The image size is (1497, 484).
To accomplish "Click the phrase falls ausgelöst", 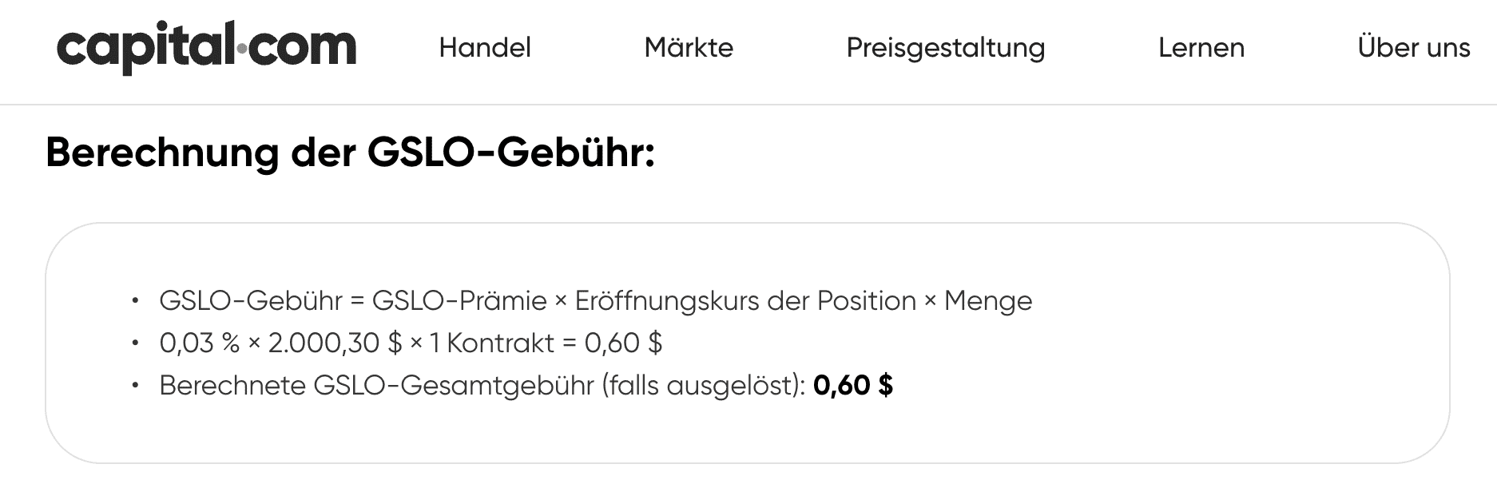I will pyautogui.click(x=700, y=387).
